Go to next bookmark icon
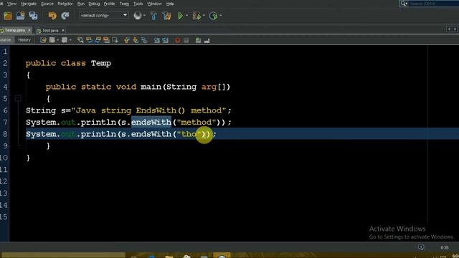The width and height of the screenshot is (459, 258). (x=136, y=40)
